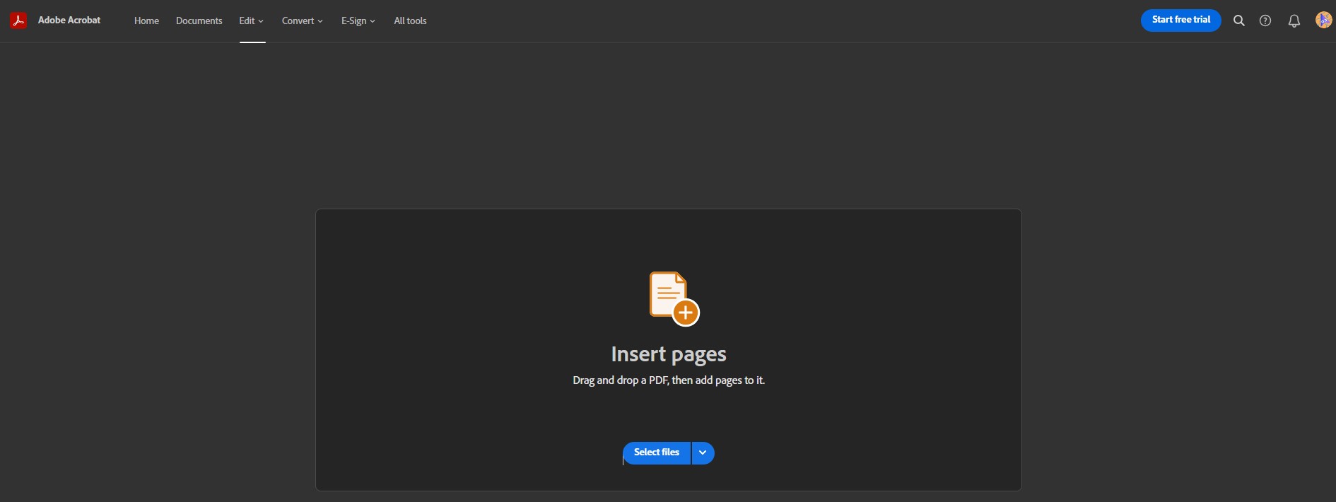Expand the Convert menu dropdown
The image size is (1336, 502).
click(302, 21)
